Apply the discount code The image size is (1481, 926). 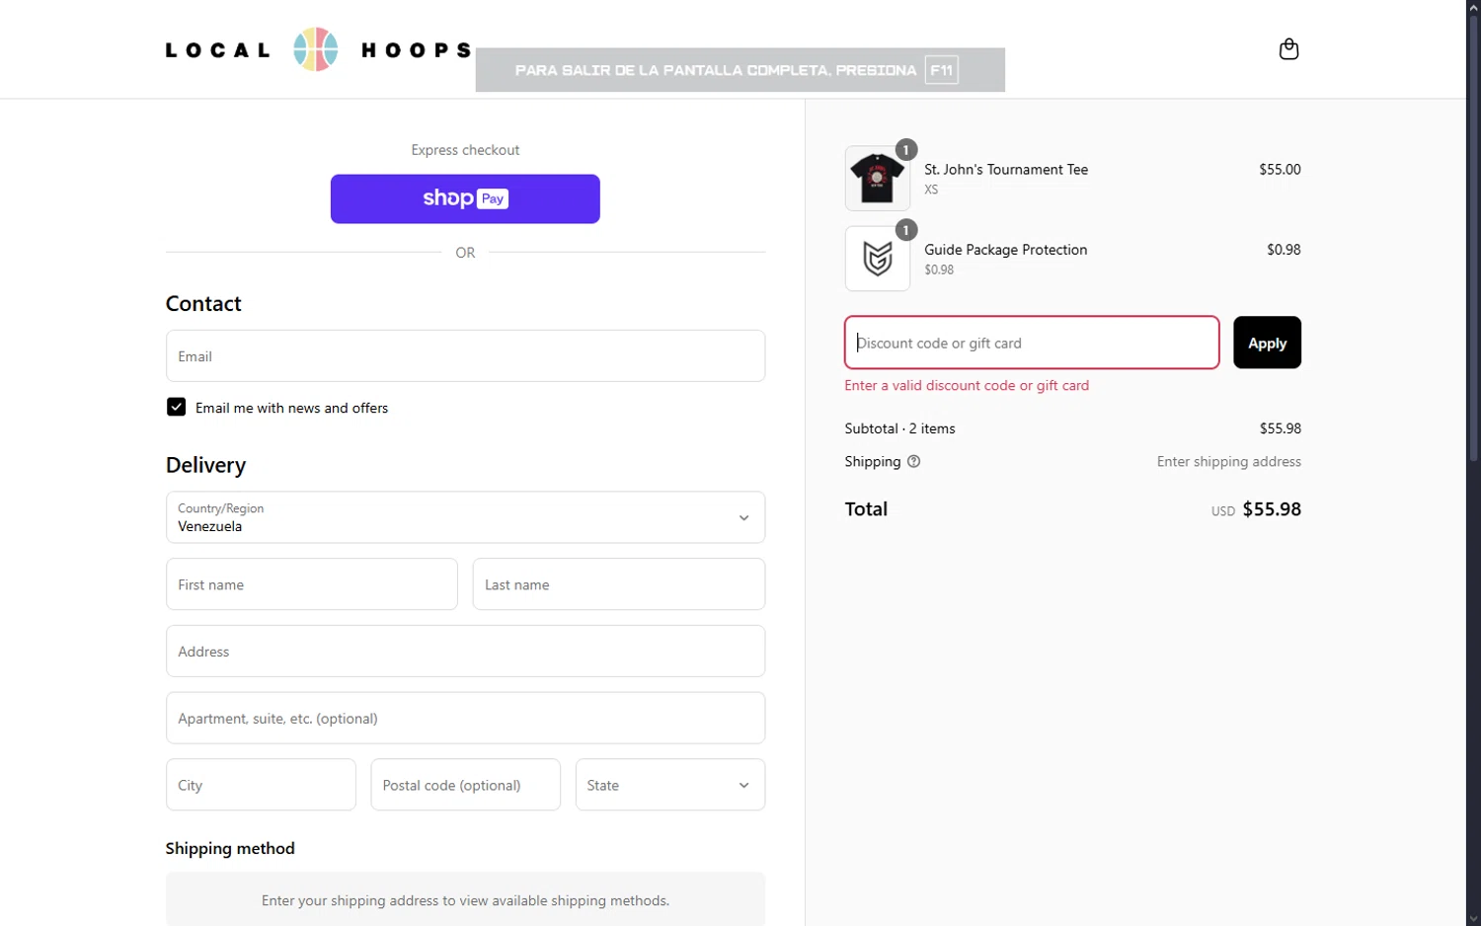click(1267, 343)
